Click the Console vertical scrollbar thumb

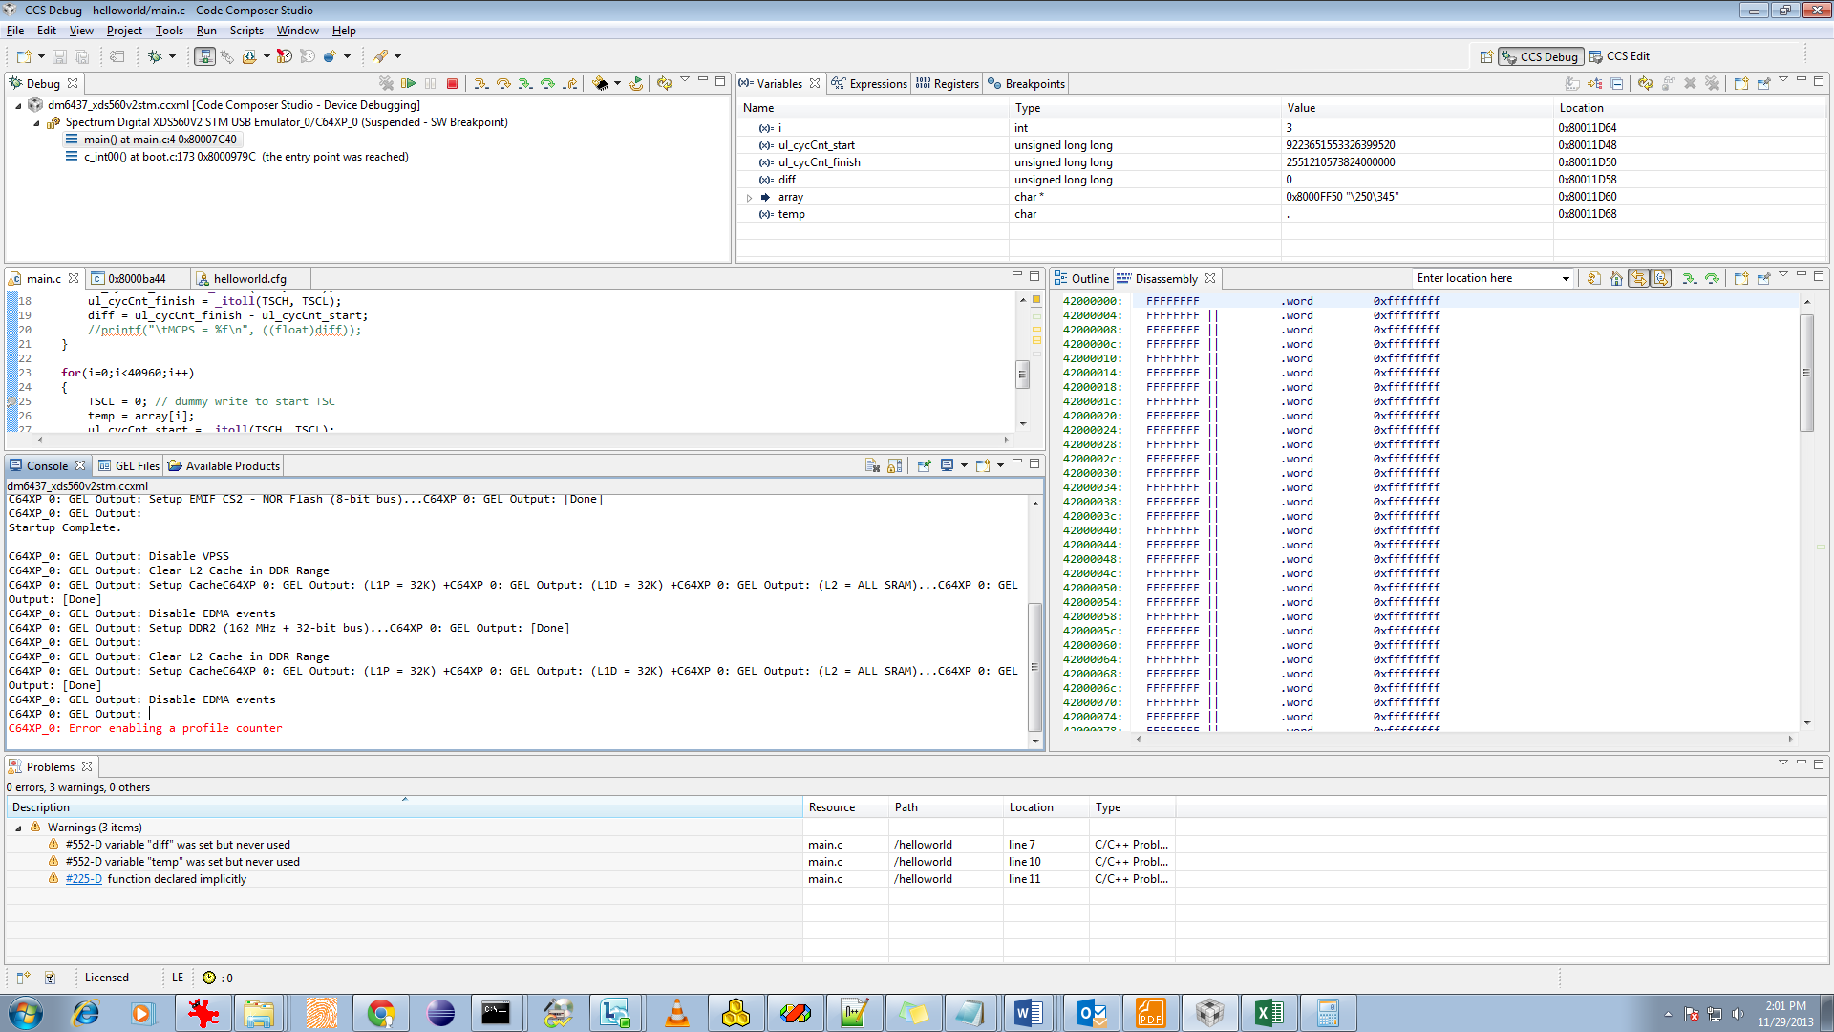pyautogui.click(x=1034, y=666)
